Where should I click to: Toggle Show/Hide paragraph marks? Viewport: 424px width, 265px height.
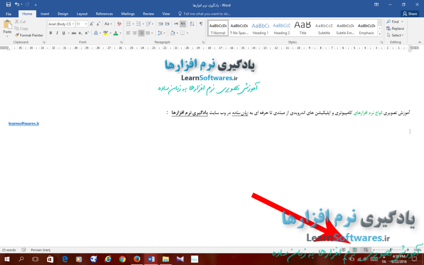[201, 24]
